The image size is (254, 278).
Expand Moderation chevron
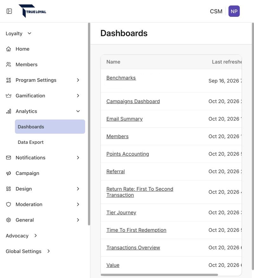[78, 204]
